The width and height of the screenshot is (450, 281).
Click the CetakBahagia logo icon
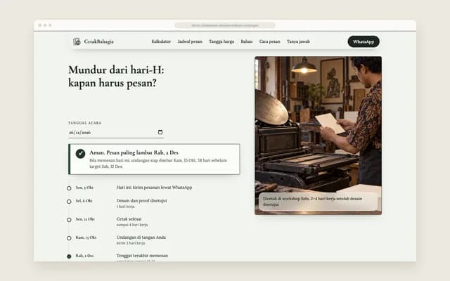77,41
